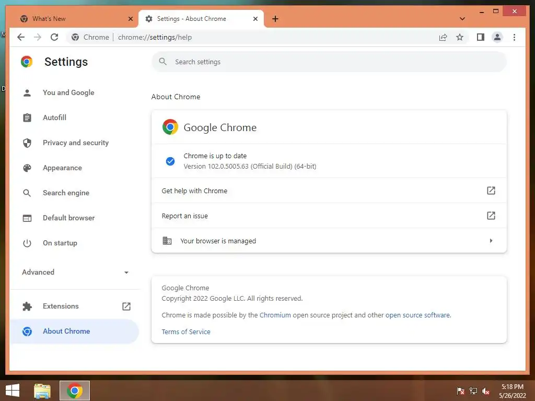The height and width of the screenshot is (401, 535).
Task: Bookmark this tab with the star icon
Action: [x=460, y=37]
